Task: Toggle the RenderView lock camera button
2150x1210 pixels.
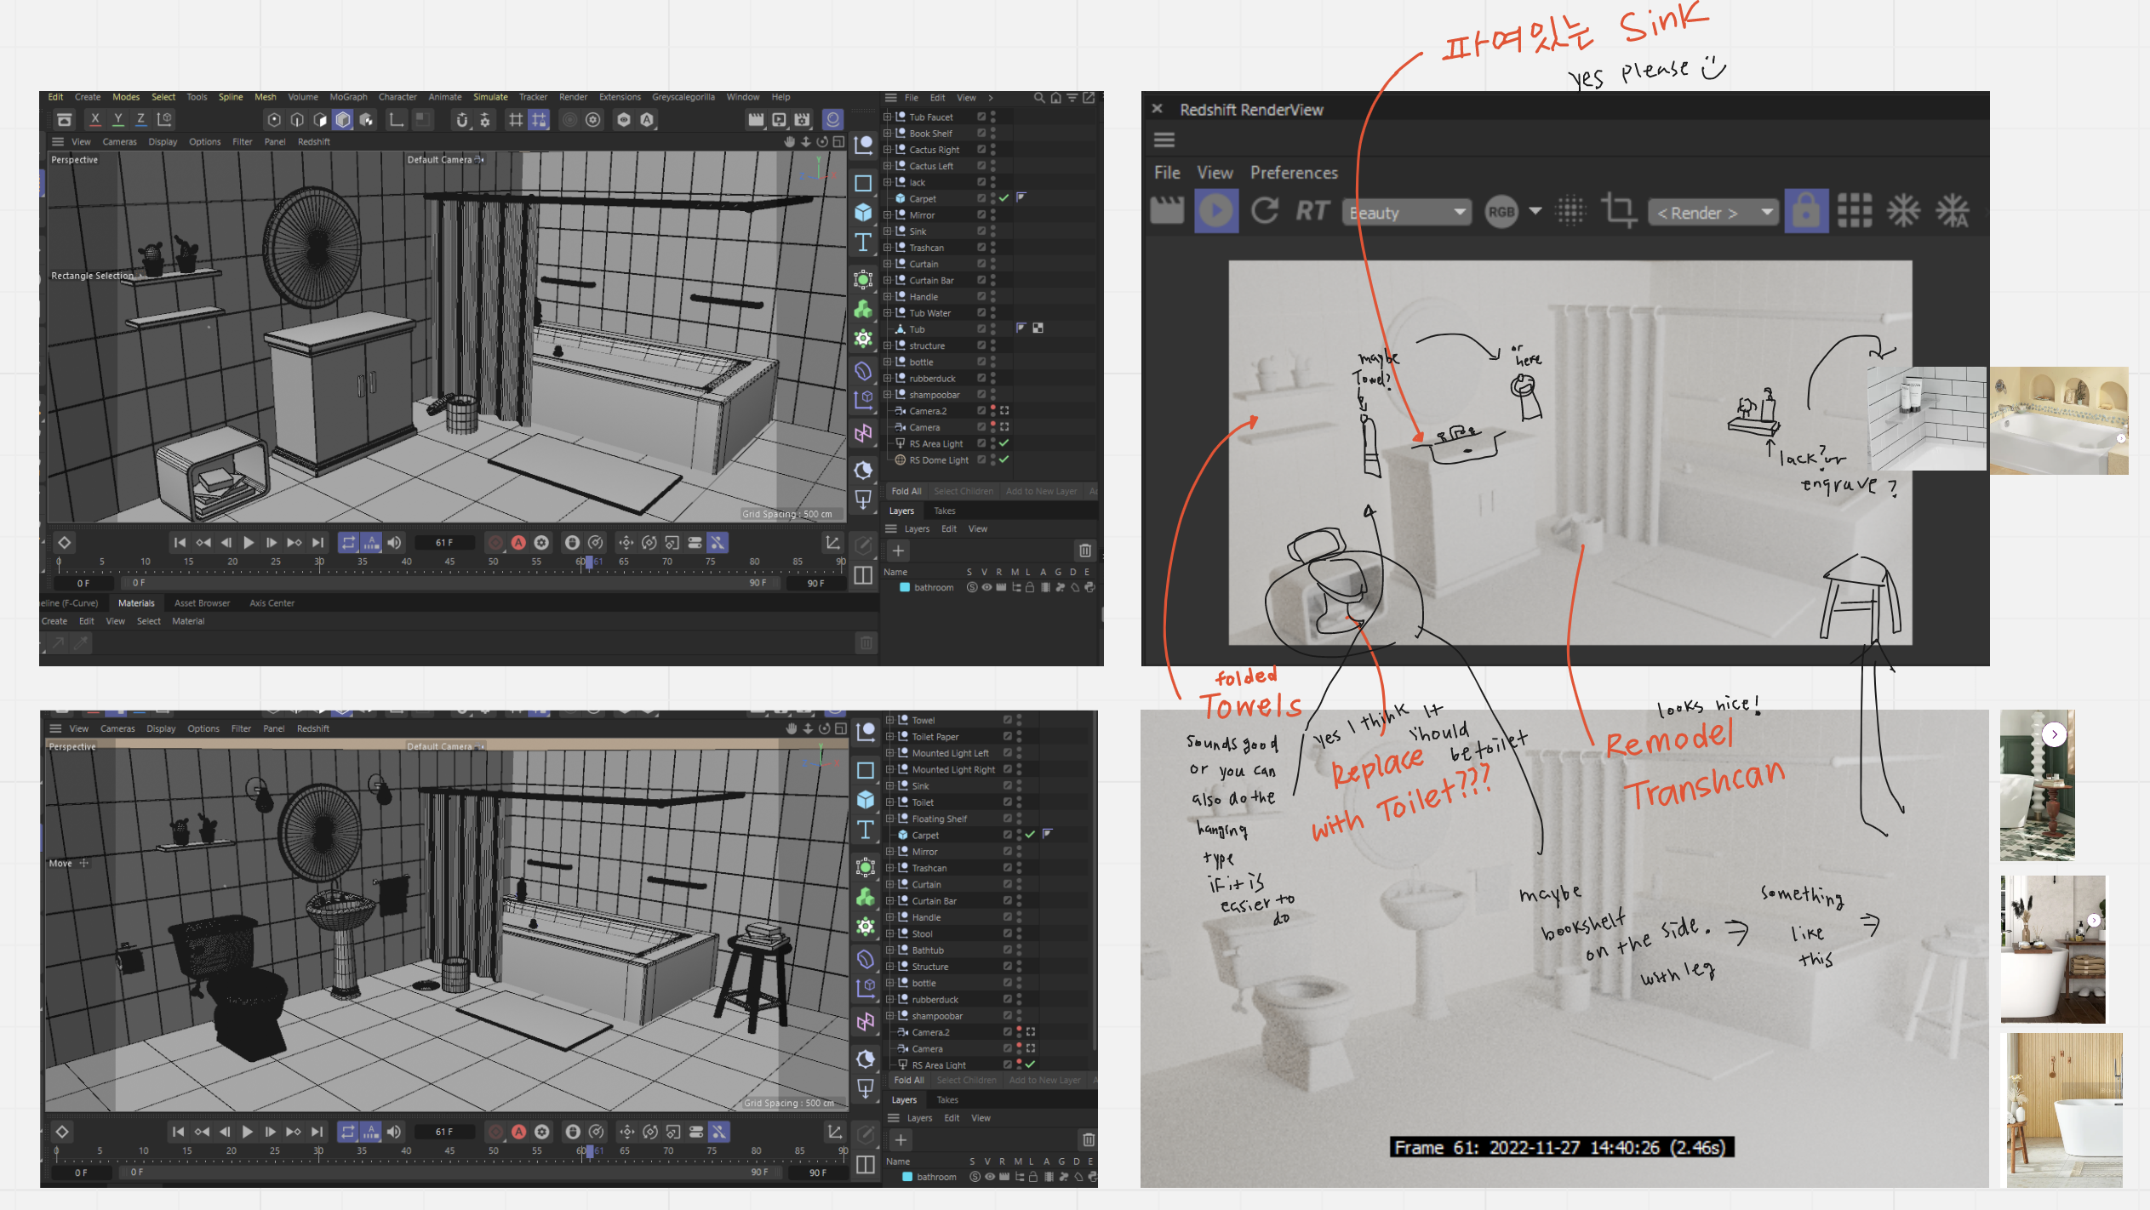Action: tap(1806, 212)
